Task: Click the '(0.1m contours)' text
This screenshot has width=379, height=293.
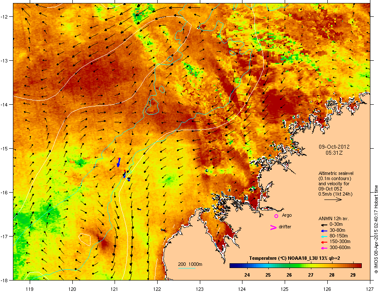Action: (335, 178)
